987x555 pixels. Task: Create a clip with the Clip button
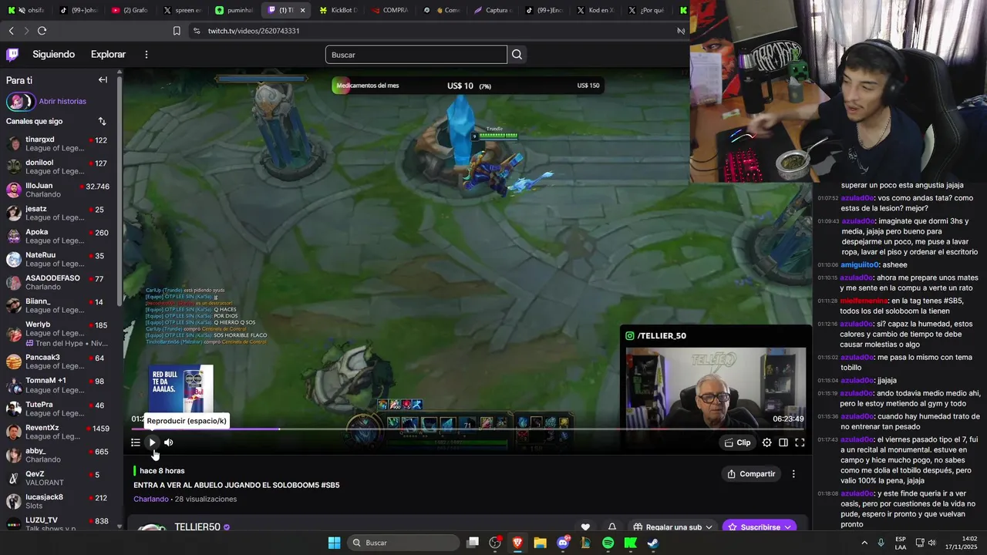click(x=738, y=442)
